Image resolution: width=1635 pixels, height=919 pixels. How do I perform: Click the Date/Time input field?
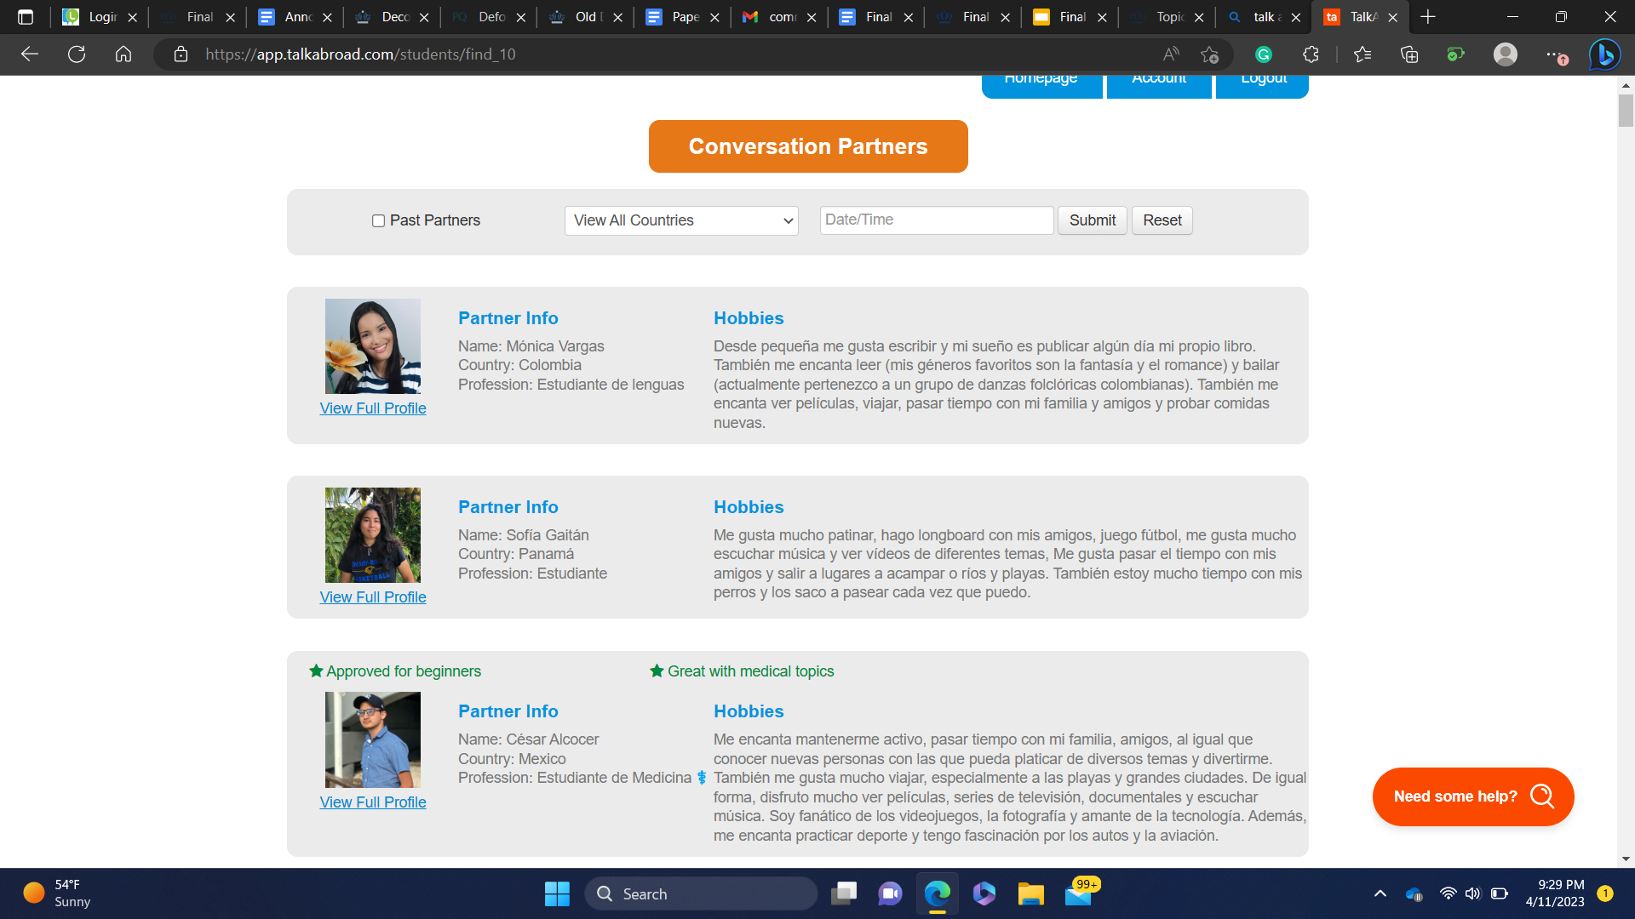click(x=936, y=220)
